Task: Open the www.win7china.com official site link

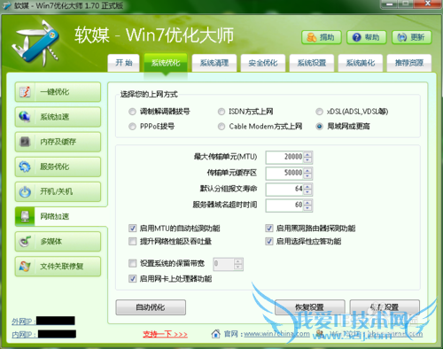Action: [276, 334]
